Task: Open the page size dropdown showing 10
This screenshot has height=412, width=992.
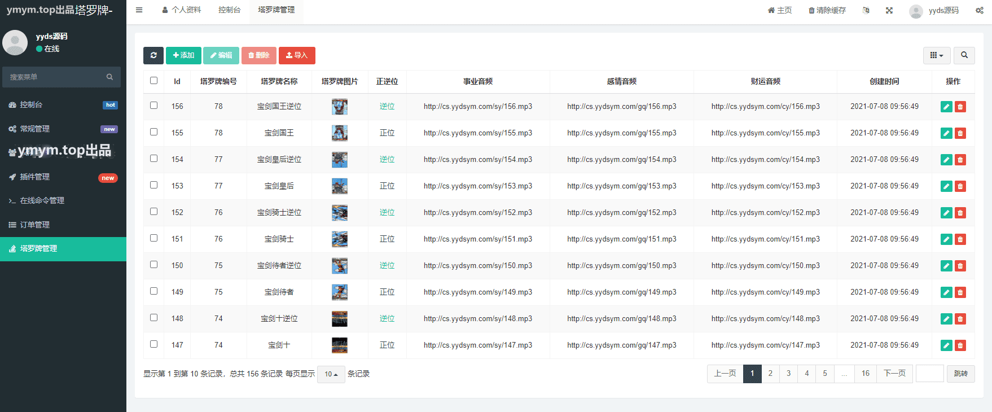Action: tap(331, 374)
